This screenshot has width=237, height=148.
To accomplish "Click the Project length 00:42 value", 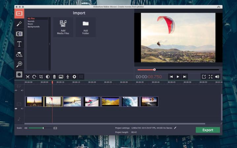I will [134, 132].
